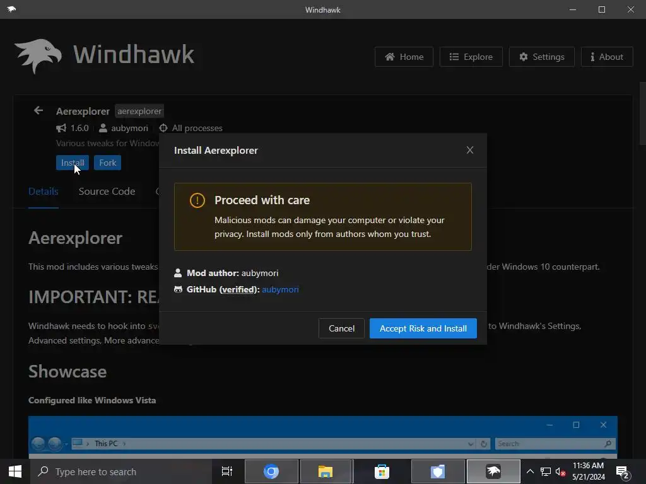Open the About page
The width and height of the screenshot is (646, 484).
[607, 57]
